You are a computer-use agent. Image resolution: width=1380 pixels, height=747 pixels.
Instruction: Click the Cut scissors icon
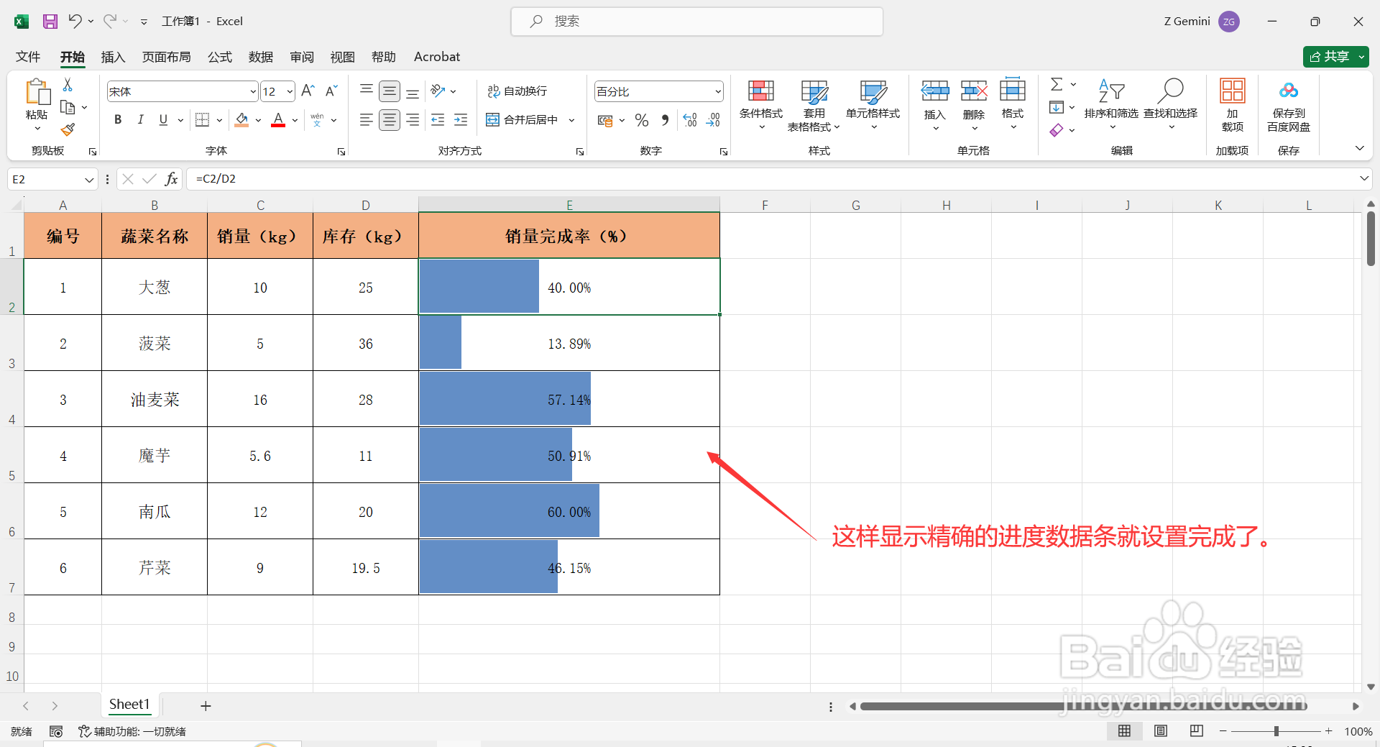68,85
